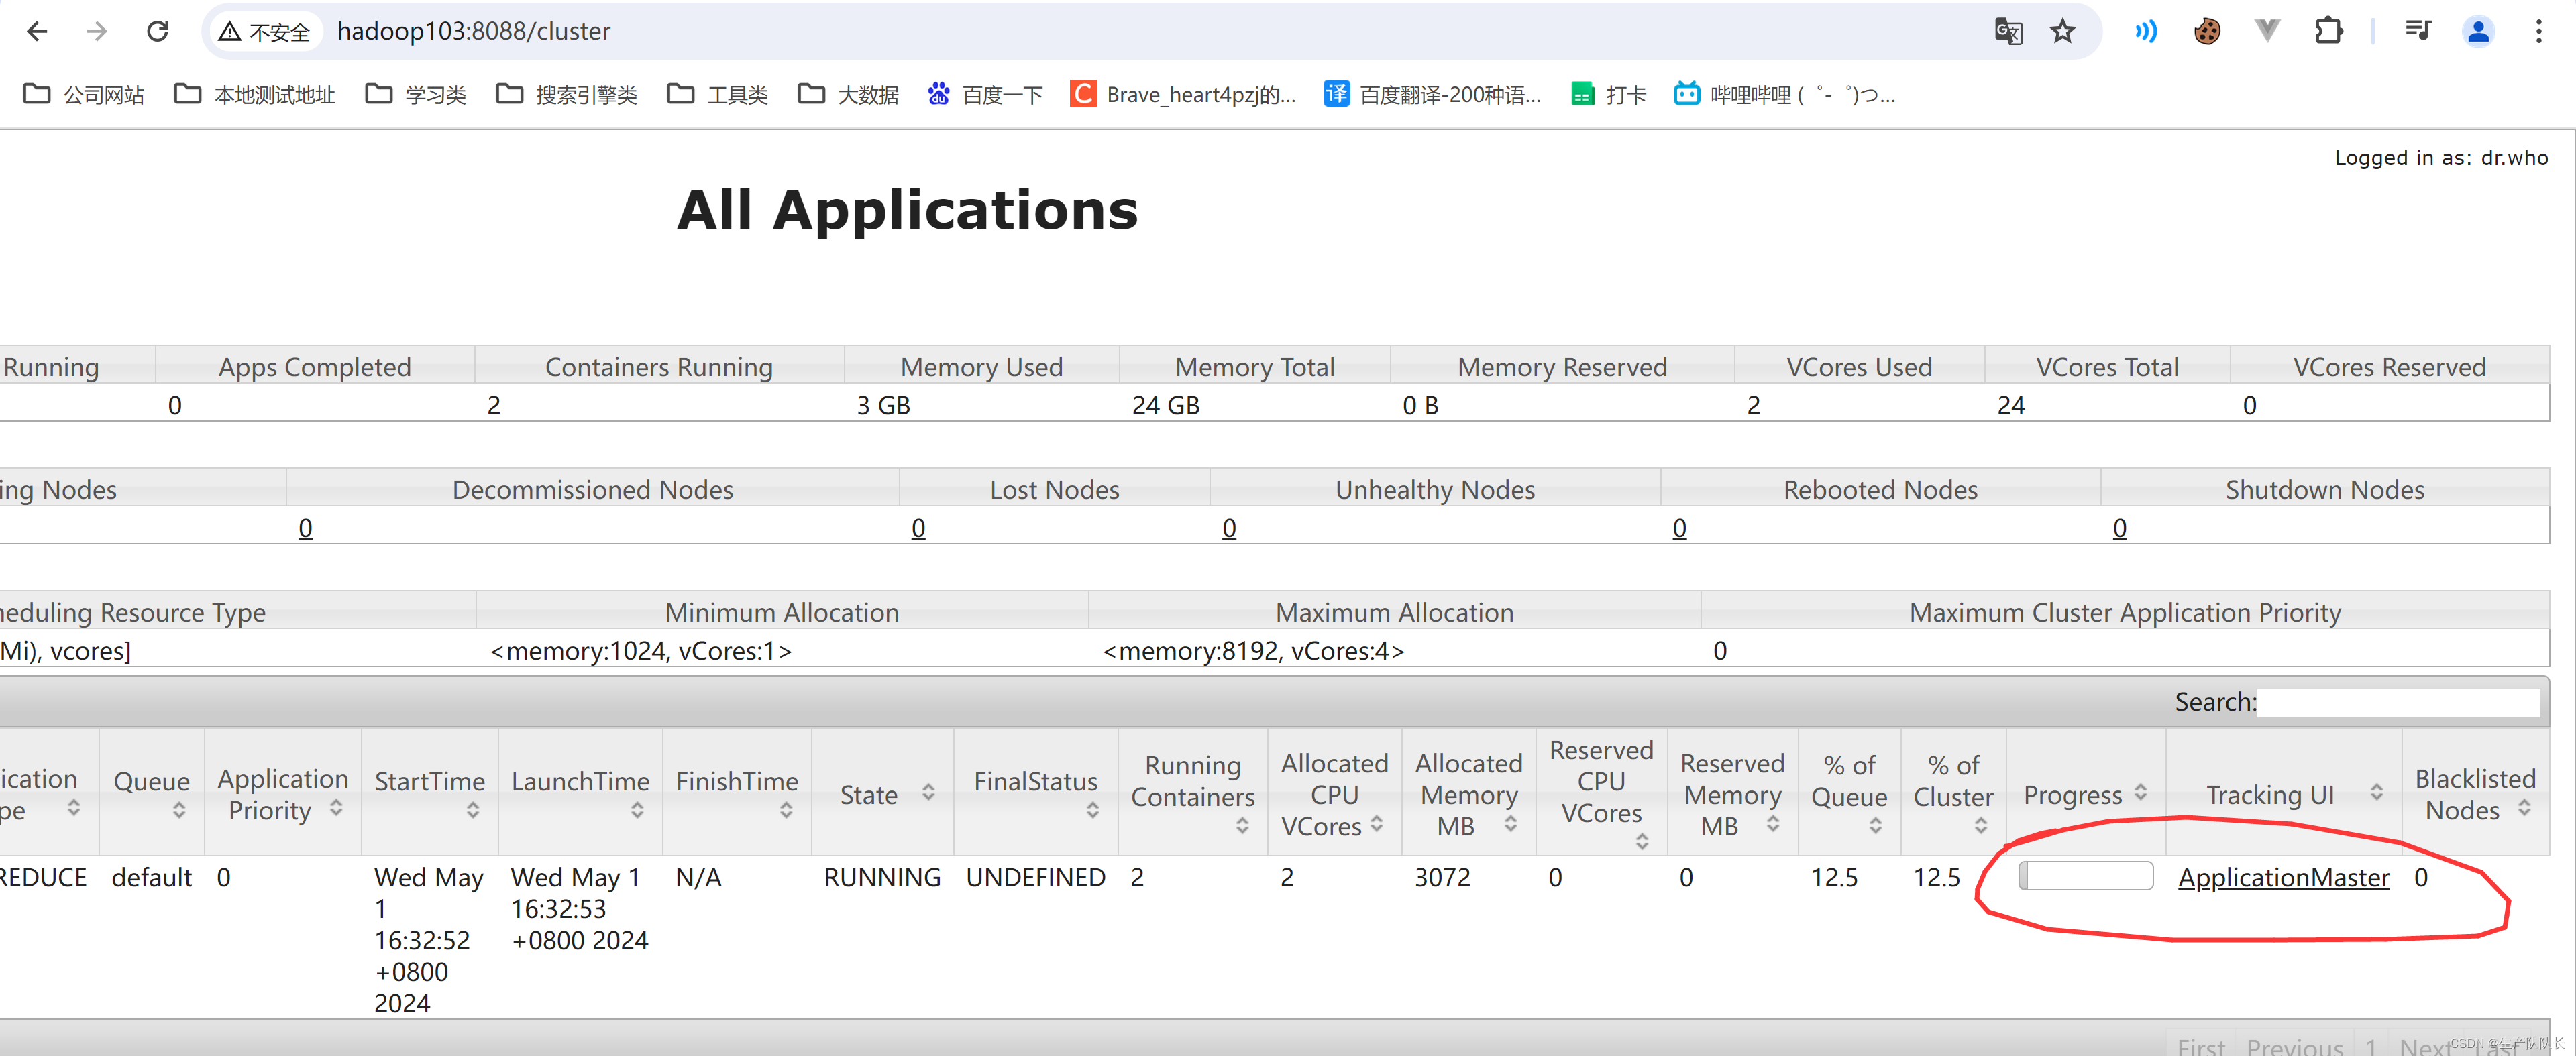Click the Lost Nodes count link

pyautogui.click(x=918, y=528)
